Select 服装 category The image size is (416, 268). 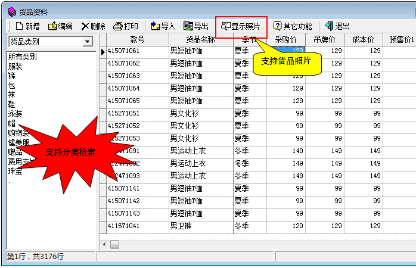15,66
